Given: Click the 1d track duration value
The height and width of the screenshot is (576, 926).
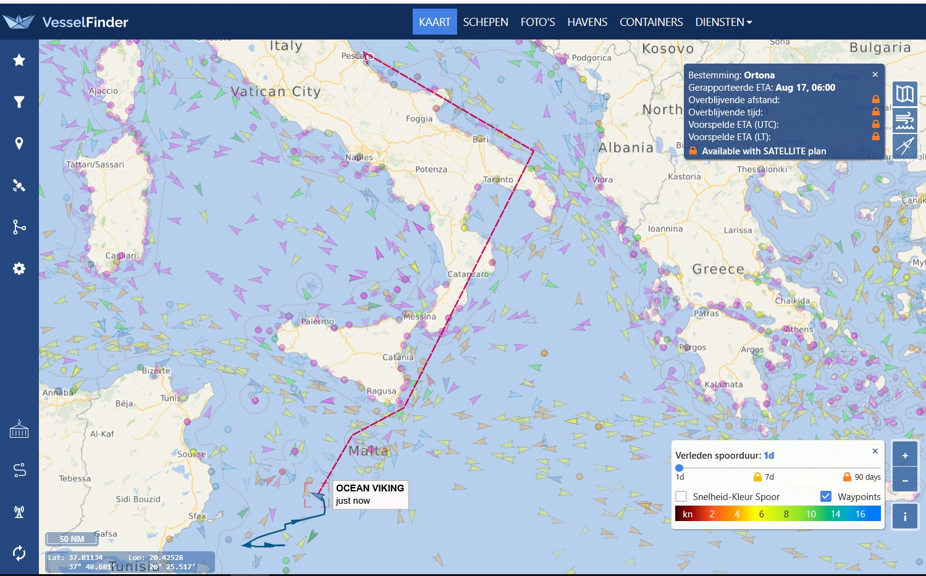Looking at the screenshot, I should point(769,456).
